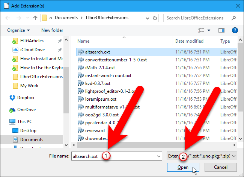
Task: Click the kvd-0.3.7.oxt file icon
Action: tap(81, 83)
